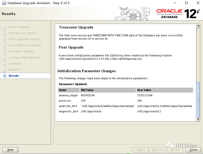Click new value 1535115264
Screen dimensions: 203x154
pos(145,95)
